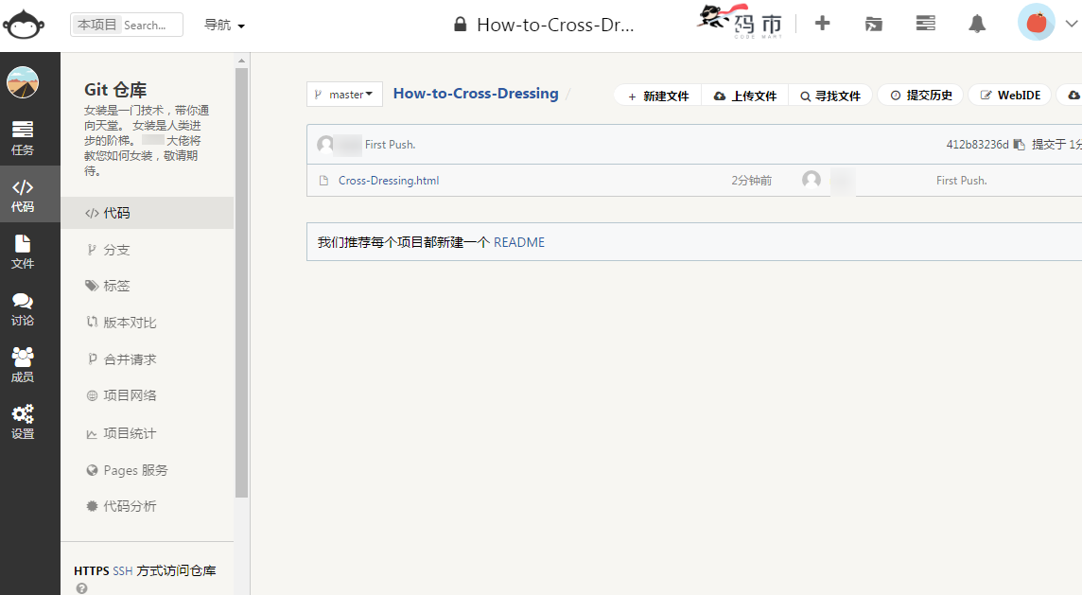
Task: Select 分支 in the Git menu
Action: pos(116,250)
